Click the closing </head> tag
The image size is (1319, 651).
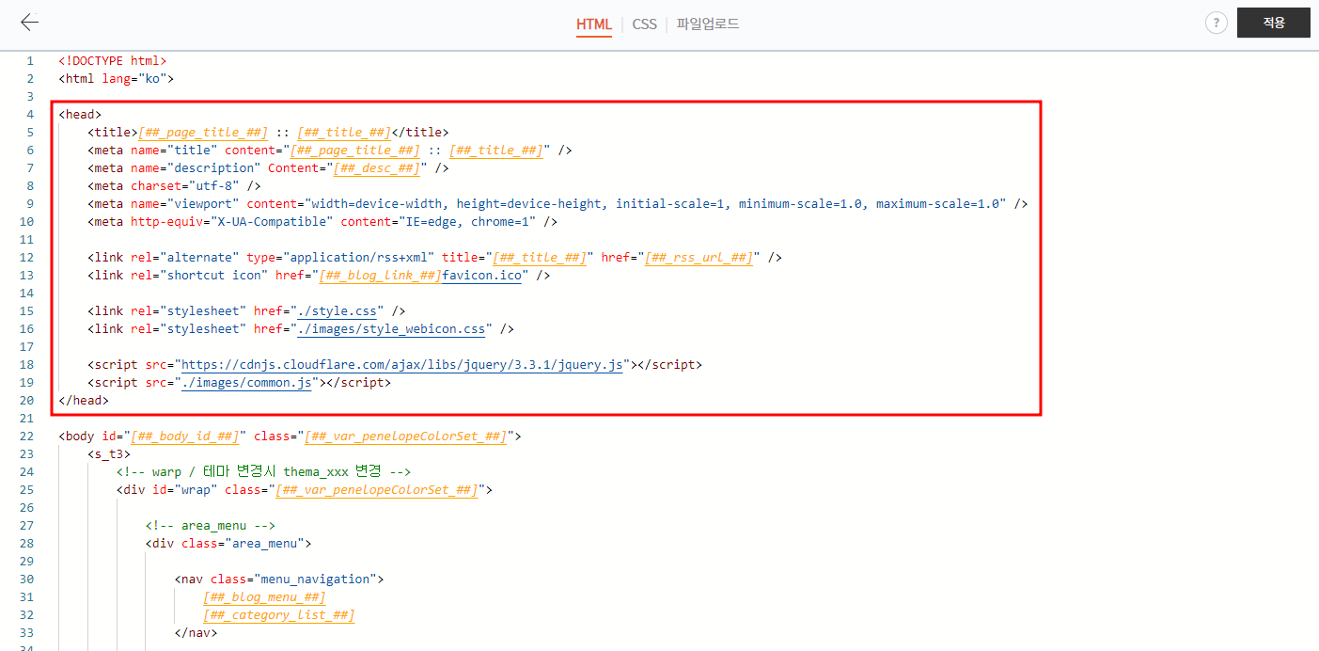tap(84, 401)
